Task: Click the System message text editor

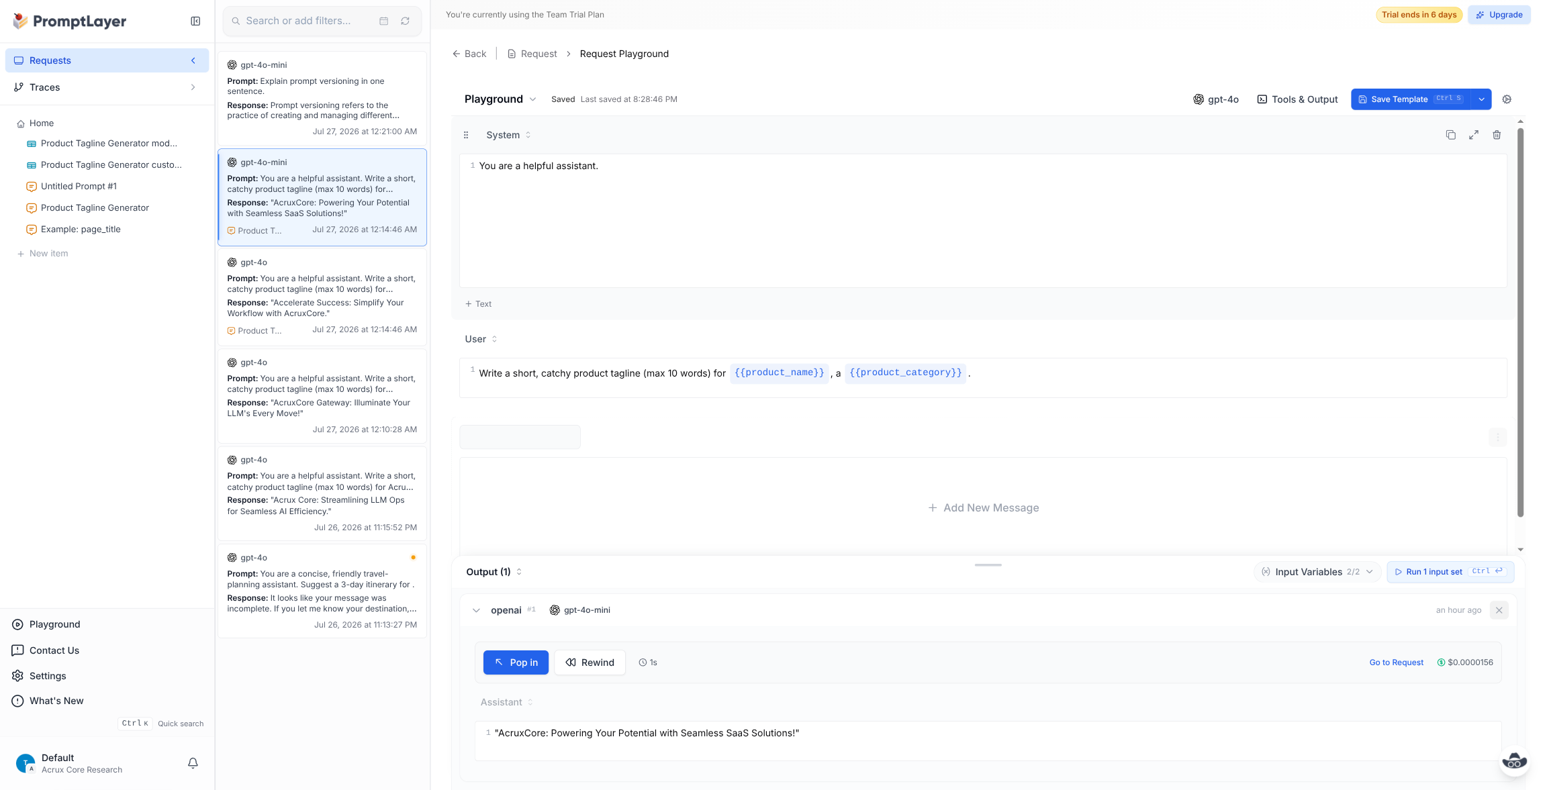Action: 983,221
